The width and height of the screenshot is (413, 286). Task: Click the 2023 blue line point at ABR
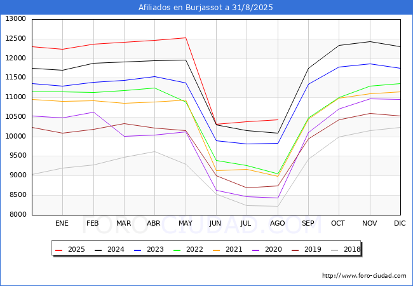tap(154, 77)
